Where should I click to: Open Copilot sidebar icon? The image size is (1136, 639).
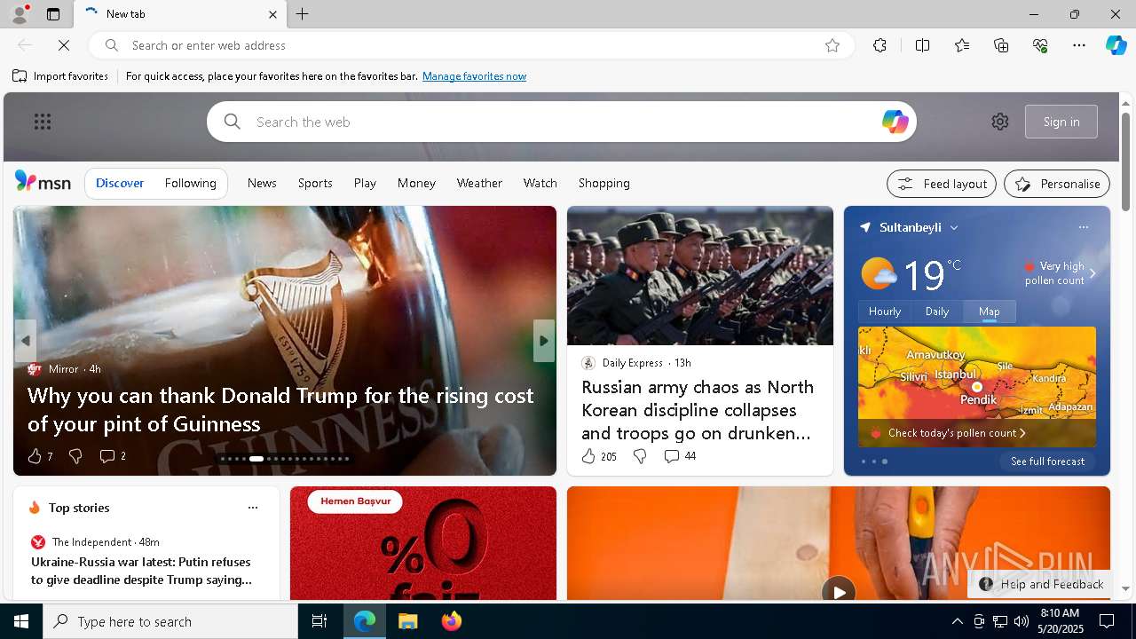click(x=1116, y=45)
